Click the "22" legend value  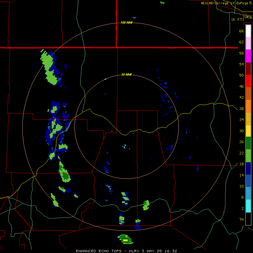point(241,153)
